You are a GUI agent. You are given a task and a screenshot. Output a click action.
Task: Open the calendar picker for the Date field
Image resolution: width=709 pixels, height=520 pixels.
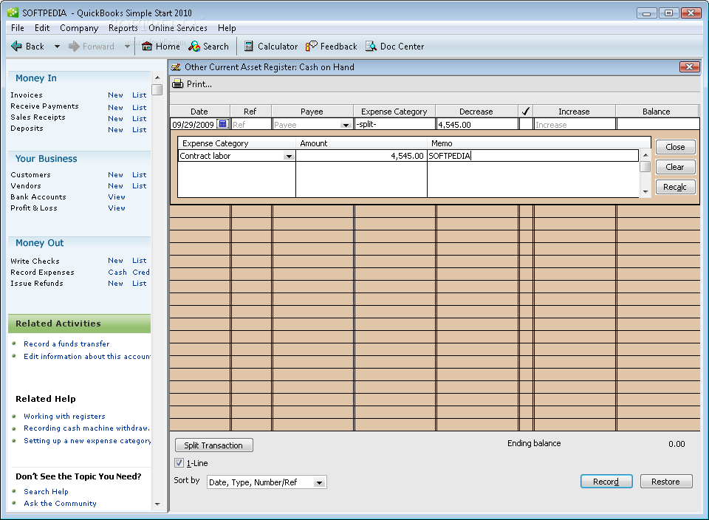(x=223, y=123)
